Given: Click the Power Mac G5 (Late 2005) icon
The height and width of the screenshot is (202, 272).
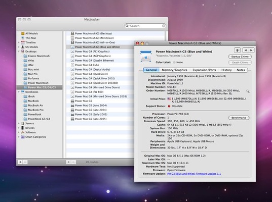Looking at the screenshot, I should tap(72, 119).
